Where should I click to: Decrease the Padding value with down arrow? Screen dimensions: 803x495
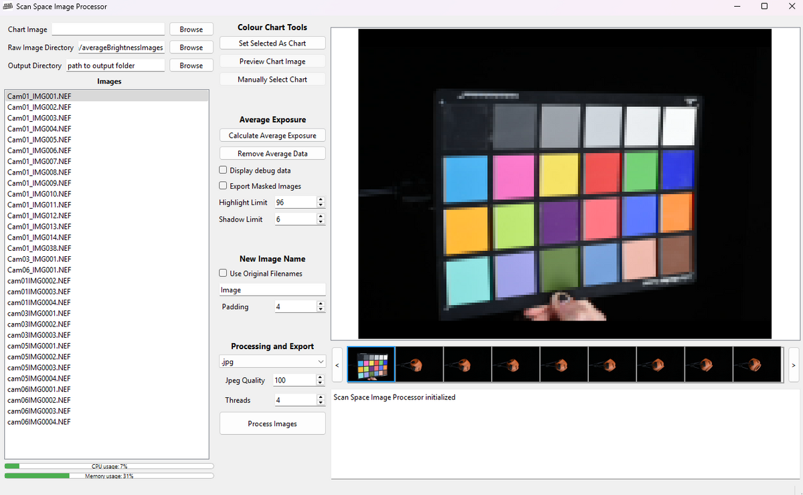pos(321,309)
